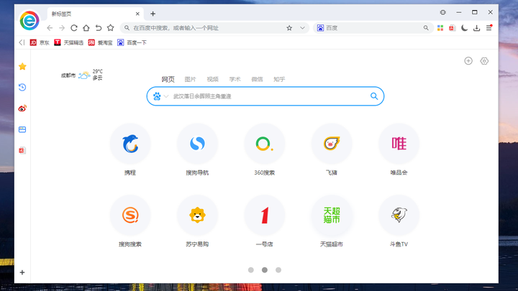
Task: Add sidebar app with plus icon
Action: tap(22, 272)
